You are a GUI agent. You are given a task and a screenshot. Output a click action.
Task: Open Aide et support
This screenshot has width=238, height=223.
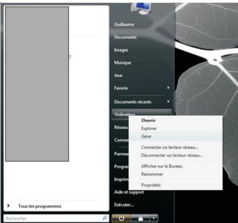tap(129, 192)
